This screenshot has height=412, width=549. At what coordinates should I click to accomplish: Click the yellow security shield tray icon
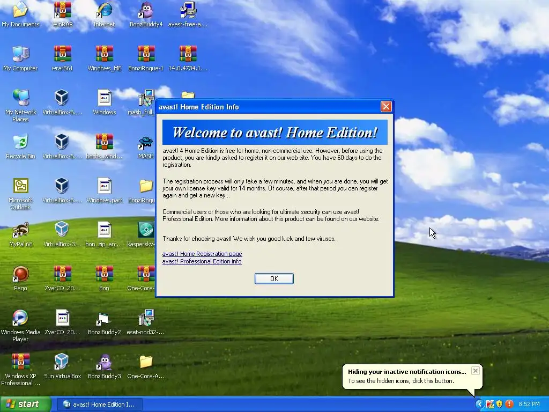click(499, 404)
